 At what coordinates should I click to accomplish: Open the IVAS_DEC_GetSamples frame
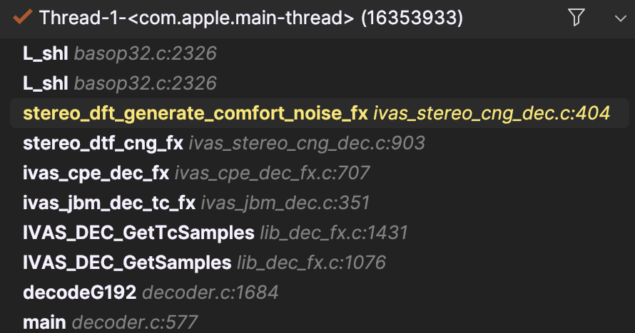(x=127, y=263)
